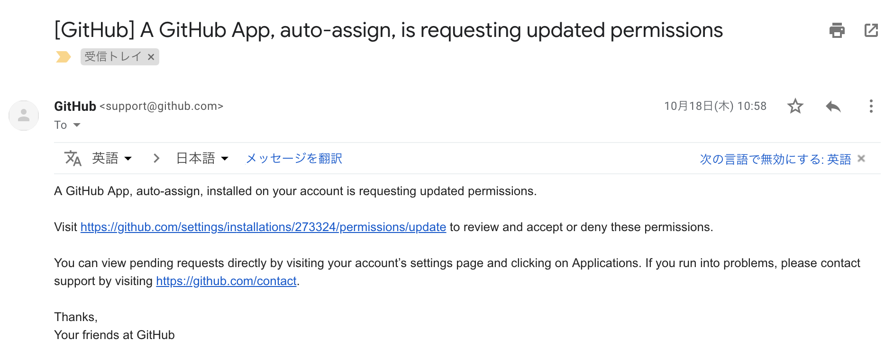The height and width of the screenshot is (358, 894).
Task: Remove the 受信トレイ label with its X
Action: [151, 57]
